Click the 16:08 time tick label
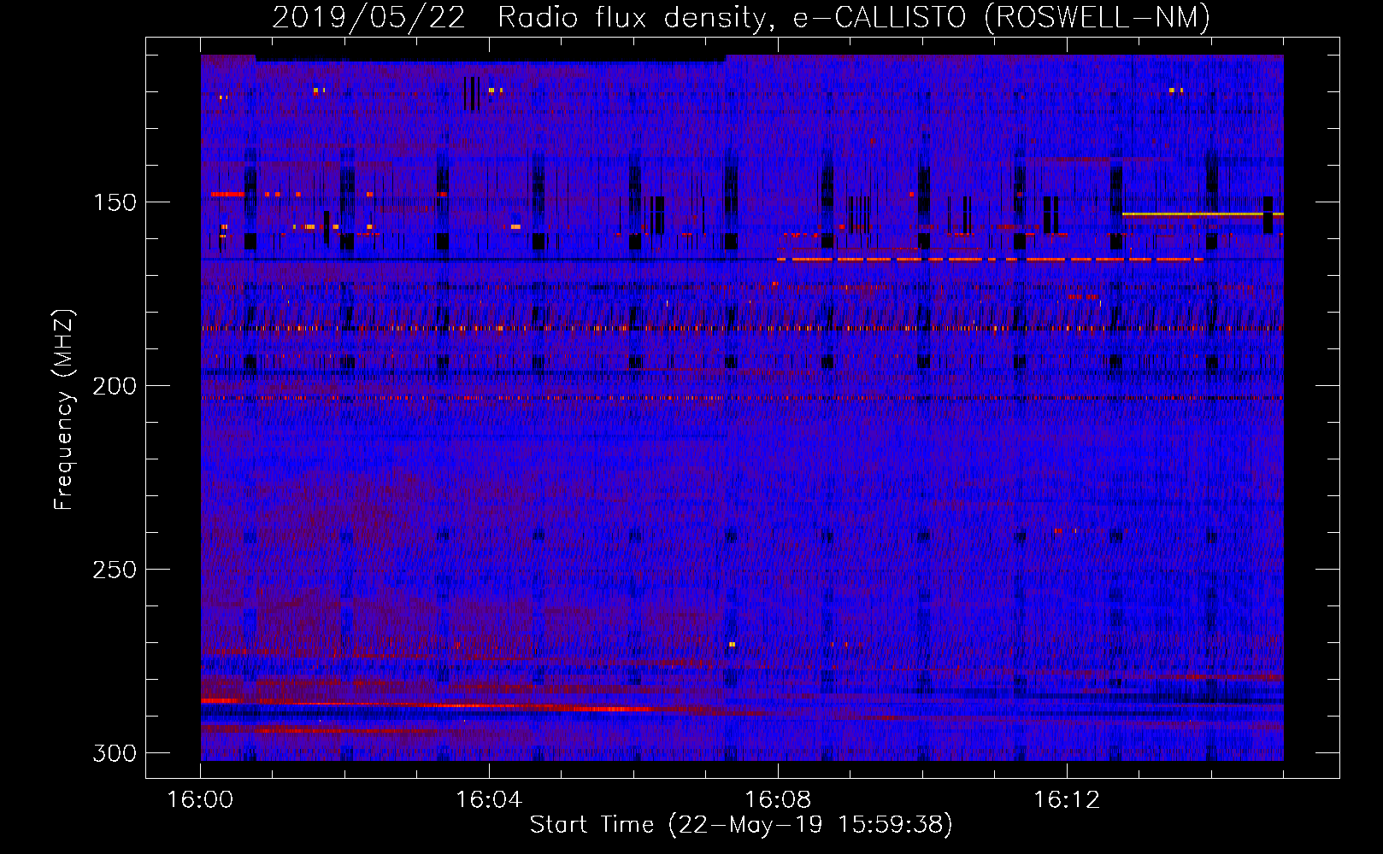1383x854 pixels. (x=778, y=800)
